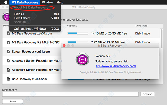Click capacity bar for M3 Data Recovery xue51.com

[78, 33]
